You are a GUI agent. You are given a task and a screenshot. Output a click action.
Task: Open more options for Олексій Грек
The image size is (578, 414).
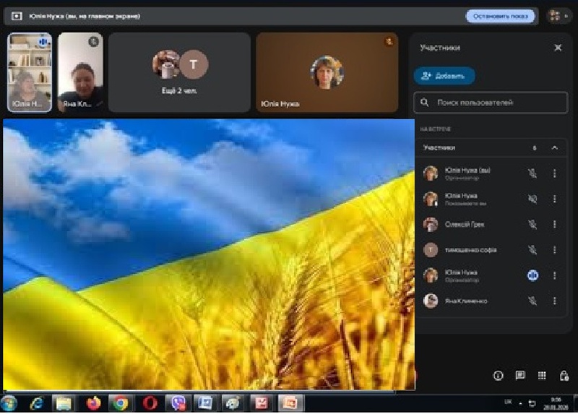pos(555,224)
